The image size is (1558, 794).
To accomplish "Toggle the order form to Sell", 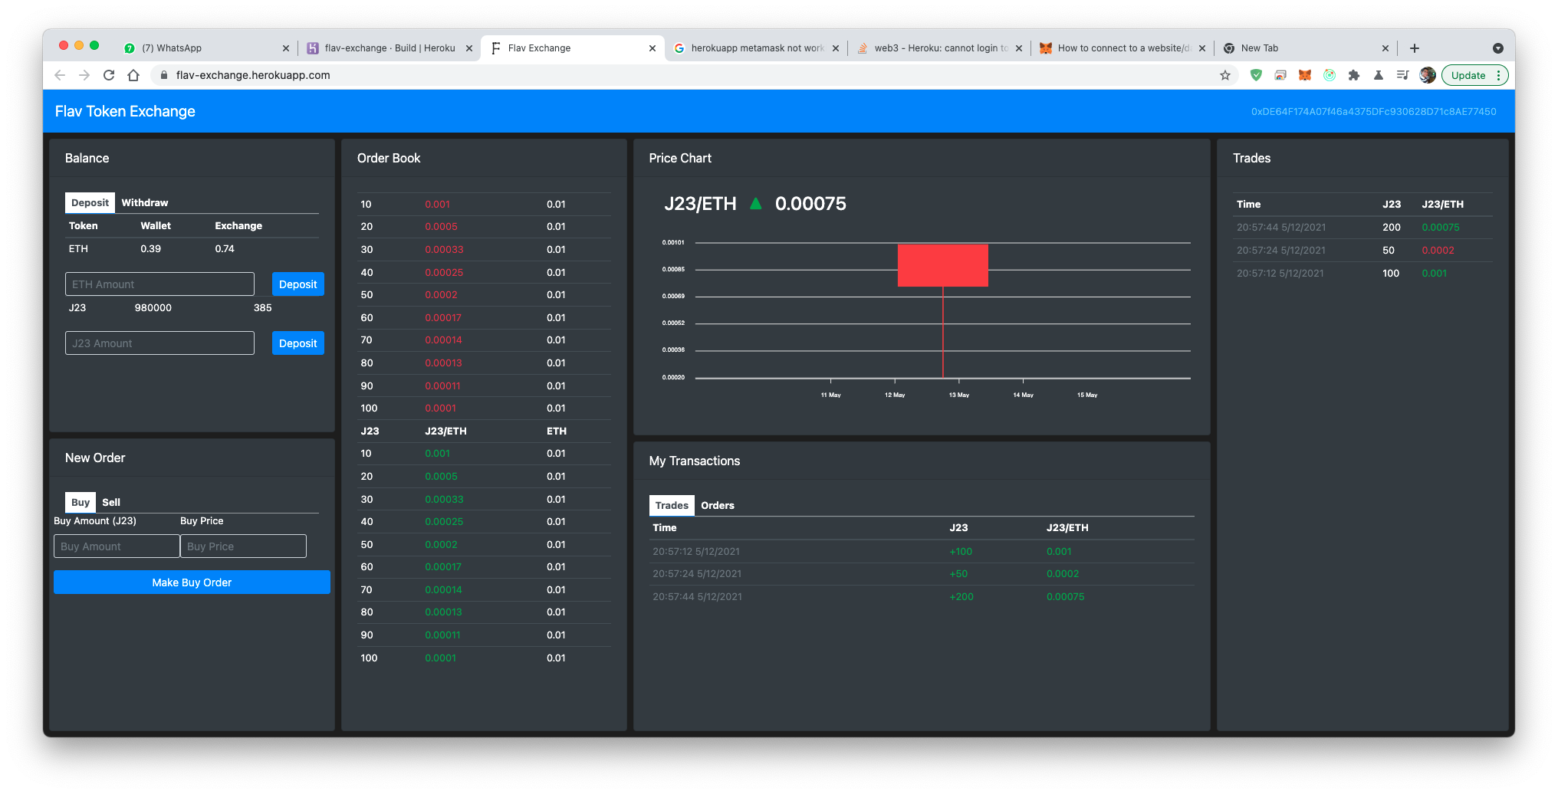I will tap(110, 502).
